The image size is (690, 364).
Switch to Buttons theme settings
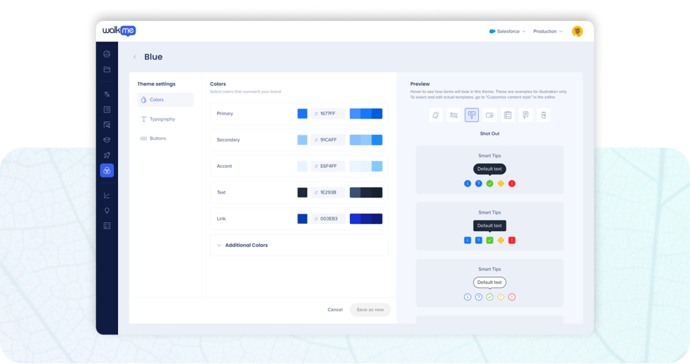coord(157,139)
